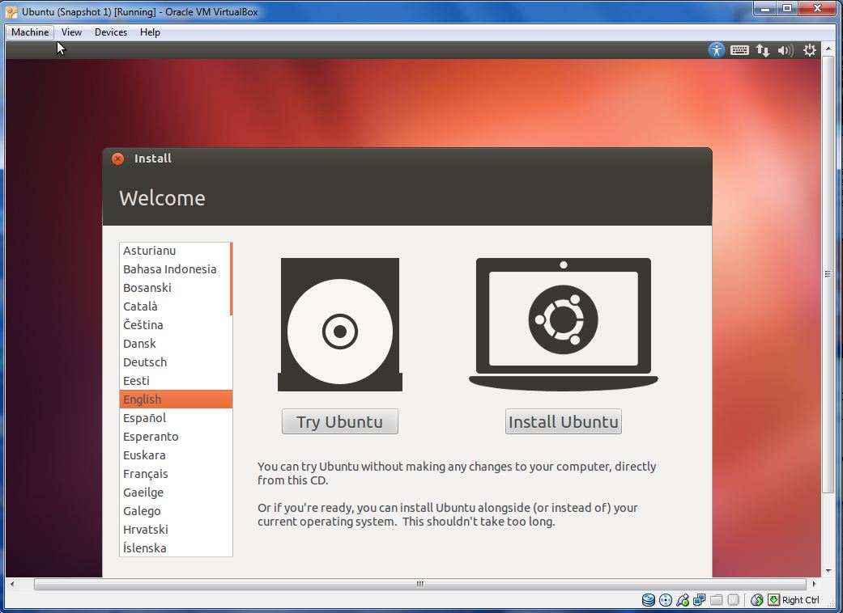Open the Help menu
This screenshot has height=613, width=843.
[x=150, y=32]
